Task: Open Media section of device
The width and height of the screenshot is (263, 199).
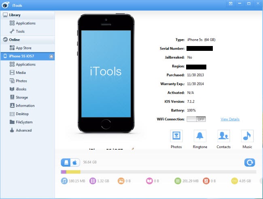Action: click(x=18, y=73)
